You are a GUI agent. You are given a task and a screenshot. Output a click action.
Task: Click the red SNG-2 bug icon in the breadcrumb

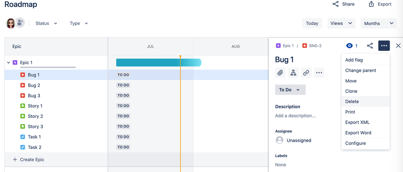[304, 46]
